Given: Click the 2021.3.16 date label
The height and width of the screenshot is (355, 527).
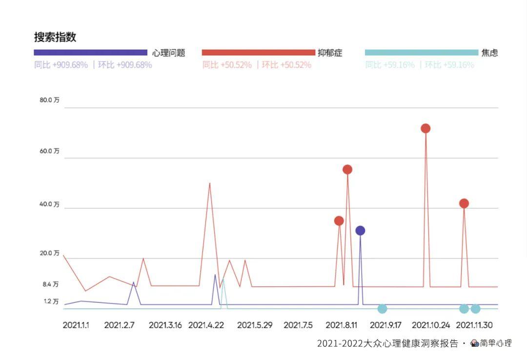Looking at the screenshot, I should pos(165,325).
